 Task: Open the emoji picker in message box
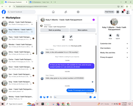click(90, 97)
